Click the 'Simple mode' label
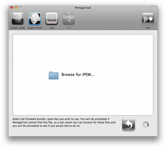 point(18,28)
